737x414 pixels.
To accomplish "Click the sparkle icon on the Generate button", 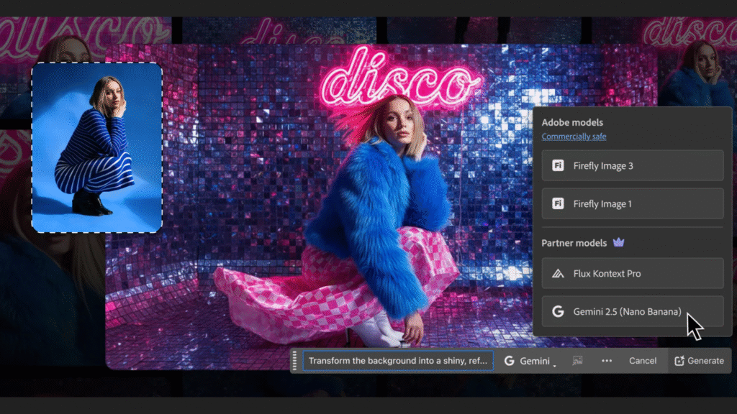I will (679, 359).
